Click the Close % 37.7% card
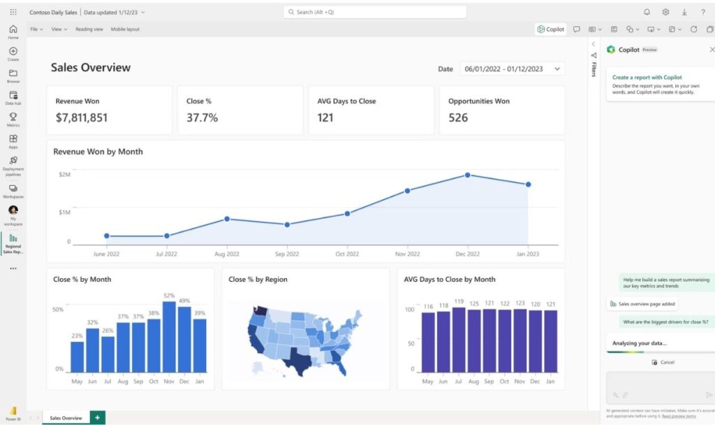This screenshot has height=425, width=715. pyautogui.click(x=240, y=110)
